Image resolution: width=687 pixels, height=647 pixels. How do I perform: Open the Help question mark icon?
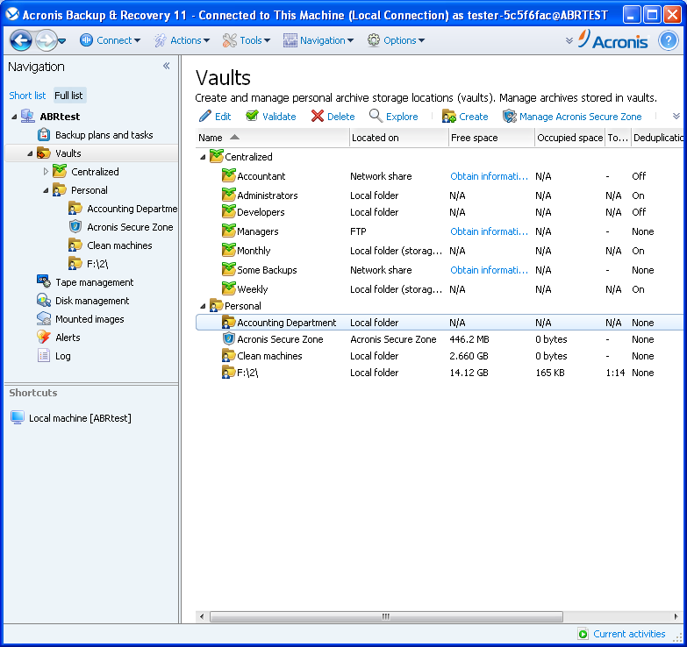pyautogui.click(x=668, y=40)
